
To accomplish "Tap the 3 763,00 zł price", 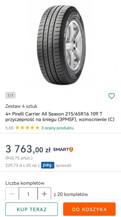I will 28,150.
